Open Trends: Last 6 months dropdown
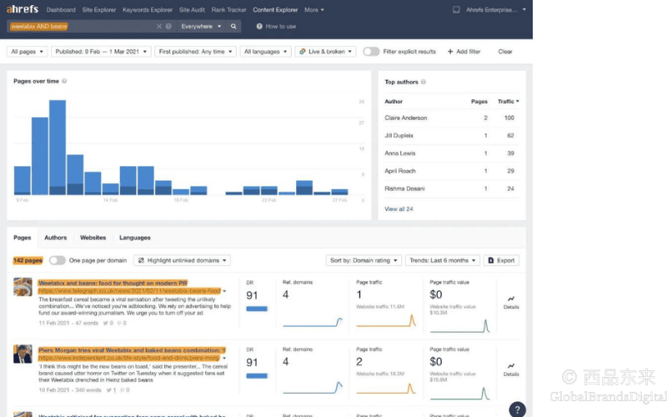667x417 pixels. click(443, 260)
